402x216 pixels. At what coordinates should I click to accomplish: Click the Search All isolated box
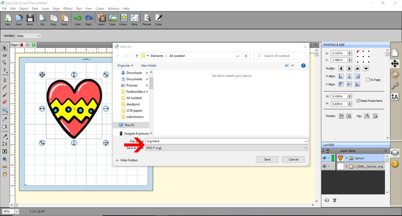(280, 56)
